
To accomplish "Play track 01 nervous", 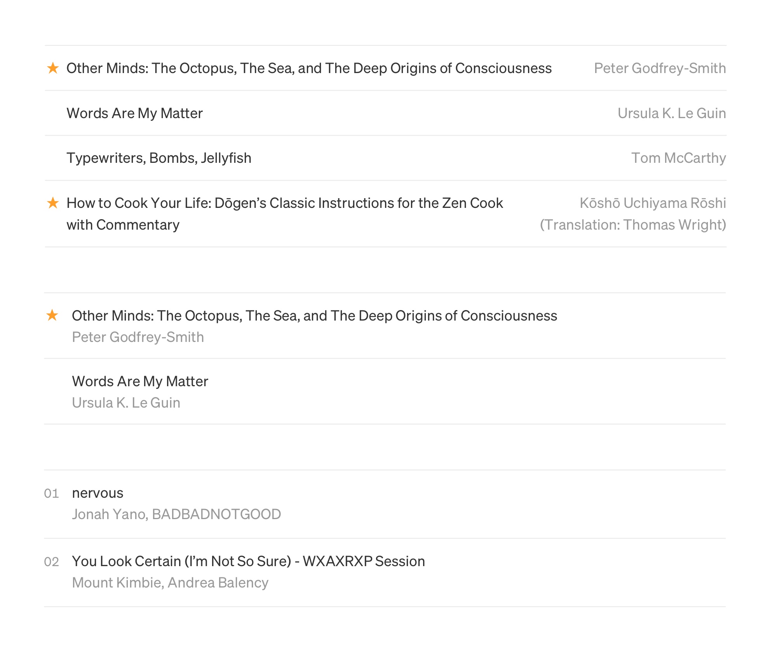I will (98, 493).
